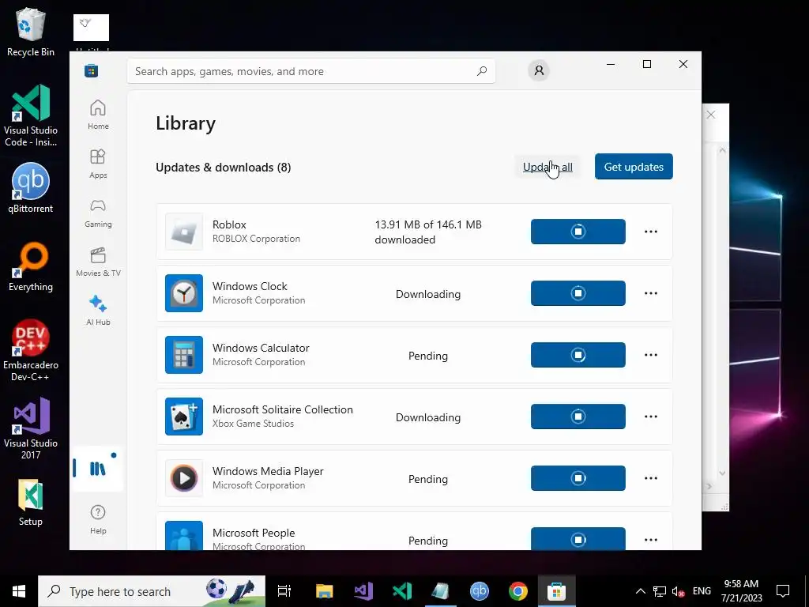Open AI Hub in sidebar

click(98, 311)
